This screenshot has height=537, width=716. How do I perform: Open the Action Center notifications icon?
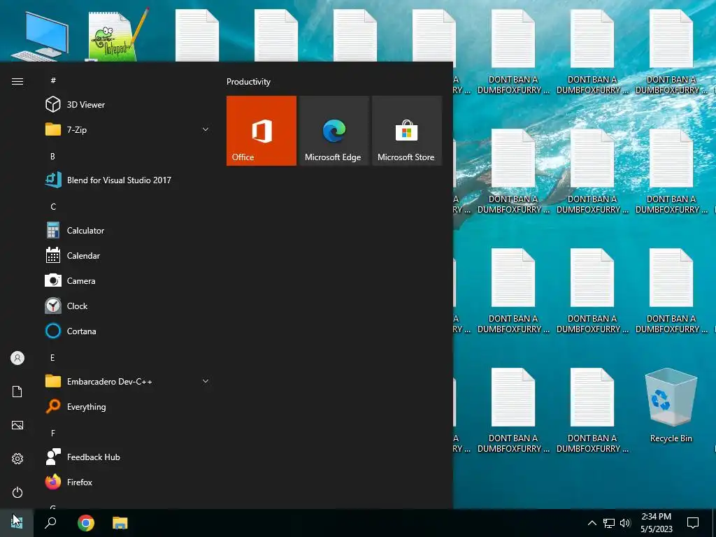coord(693,523)
